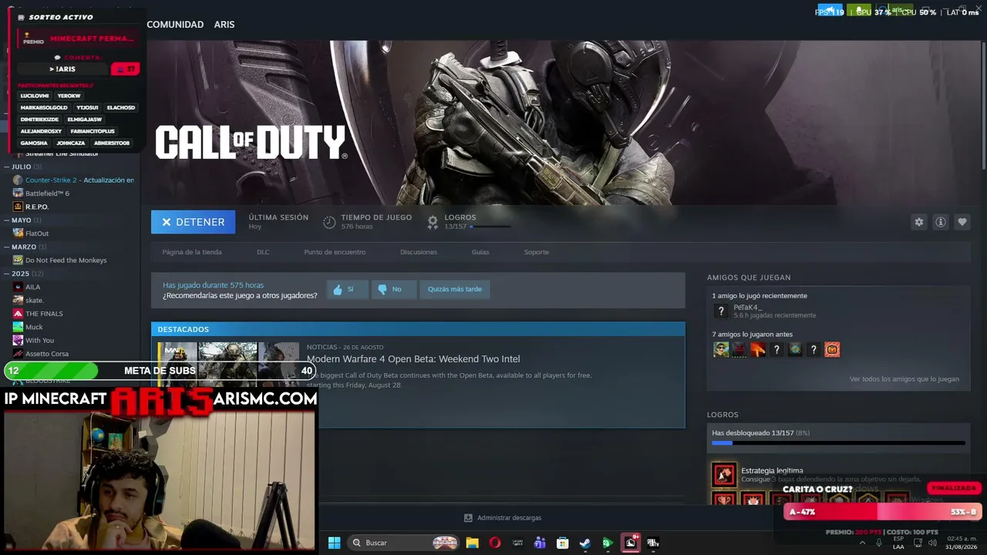Go to Página de la tienda tab
Viewport: 987px width, 555px height.
192,252
